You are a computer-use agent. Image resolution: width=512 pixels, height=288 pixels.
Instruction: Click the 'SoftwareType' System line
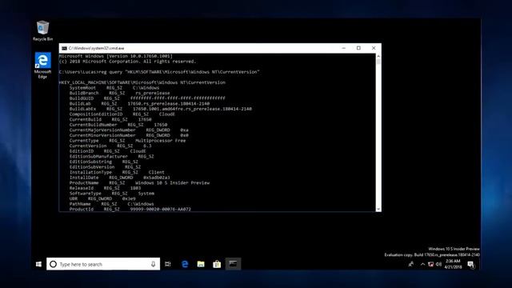[x=112, y=194]
